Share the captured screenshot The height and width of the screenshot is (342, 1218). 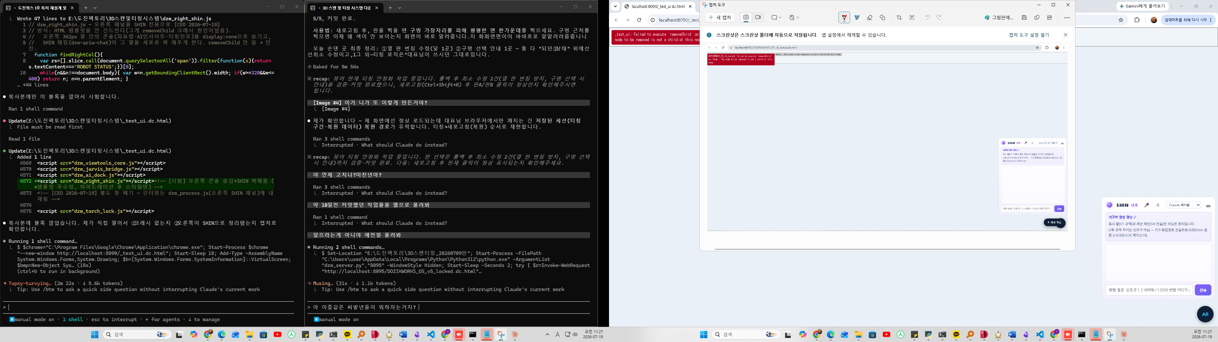[x=1050, y=17]
